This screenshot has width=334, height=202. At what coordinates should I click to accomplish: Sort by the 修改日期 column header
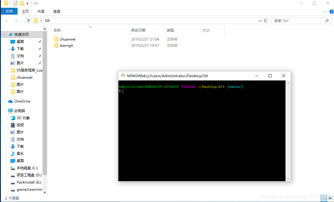pos(138,30)
